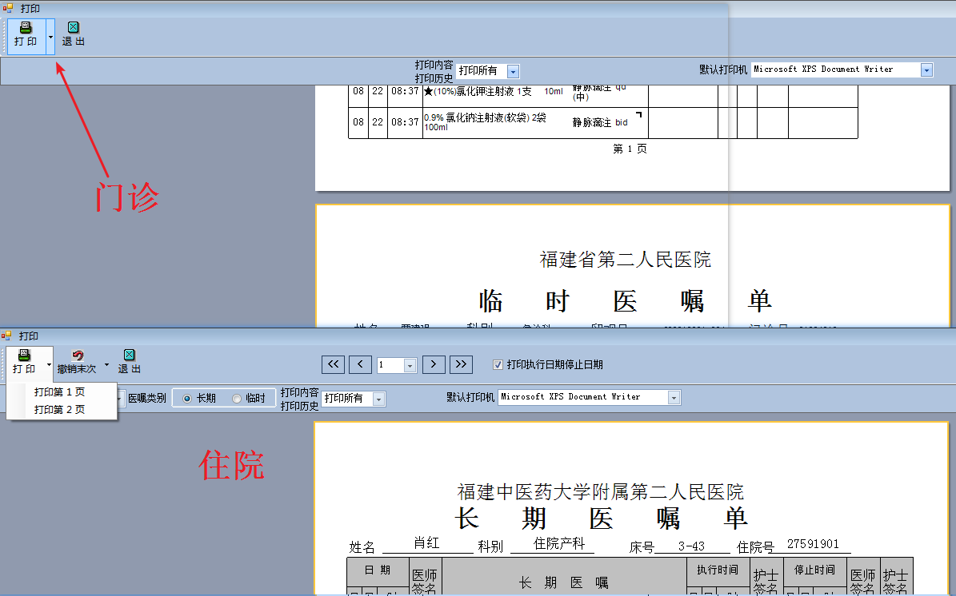Jump to the last page with the >> button
956x596 pixels.
(461, 364)
